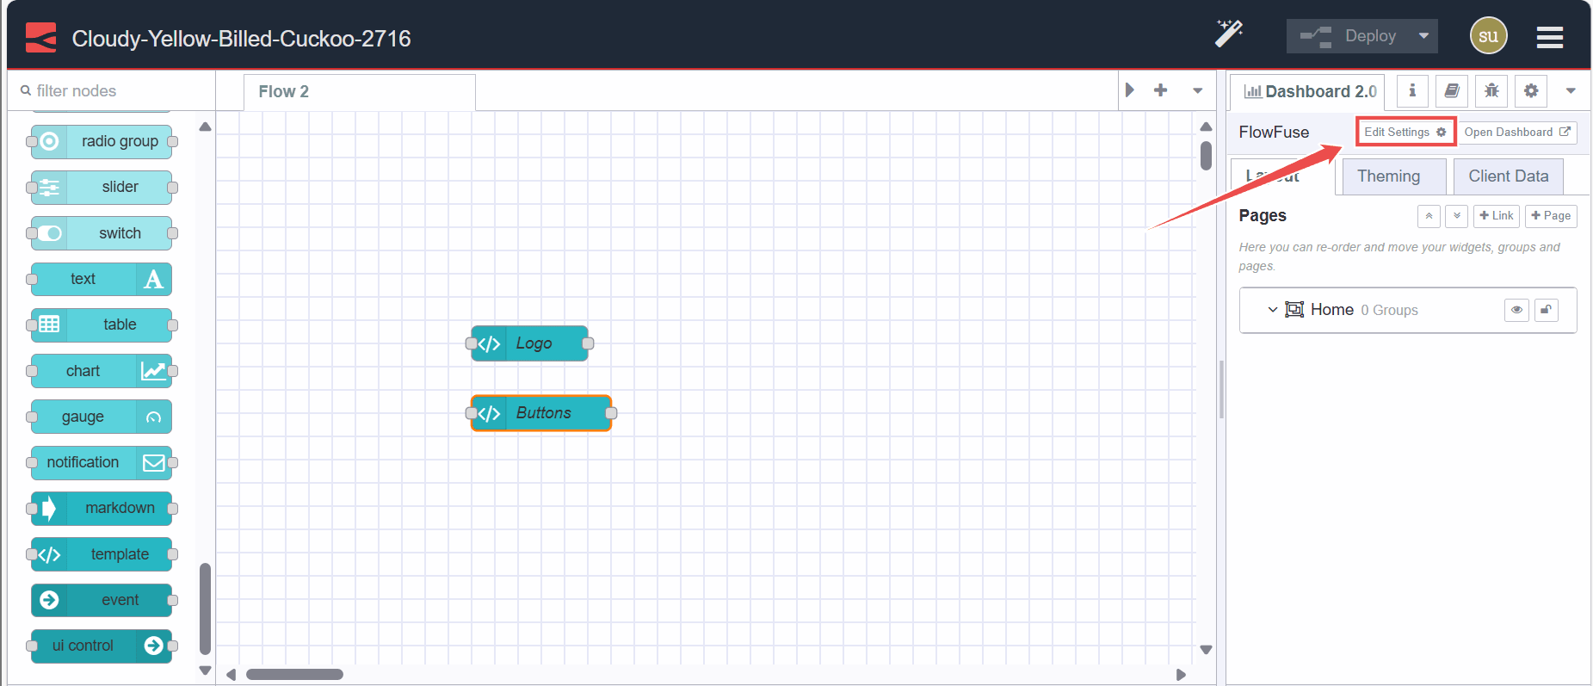Open the Deploy options dropdown arrow
Viewport: 1593px width, 686px height.
pos(1423,36)
